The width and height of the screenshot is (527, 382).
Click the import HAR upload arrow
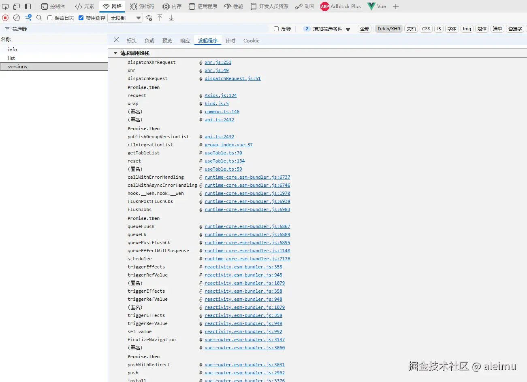click(160, 18)
